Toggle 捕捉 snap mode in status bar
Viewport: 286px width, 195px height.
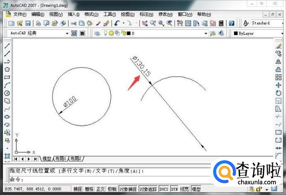(x=78, y=189)
